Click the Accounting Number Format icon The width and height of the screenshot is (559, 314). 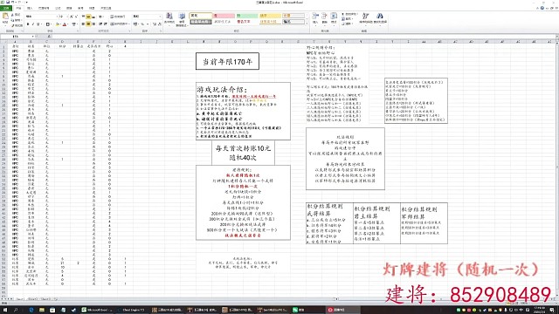coord(135,24)
